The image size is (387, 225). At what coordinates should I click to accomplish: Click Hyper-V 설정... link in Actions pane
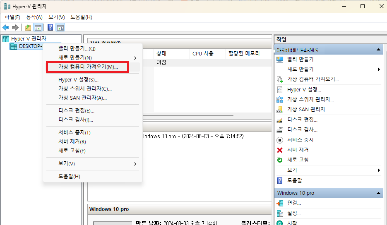(x=304, y=90)
